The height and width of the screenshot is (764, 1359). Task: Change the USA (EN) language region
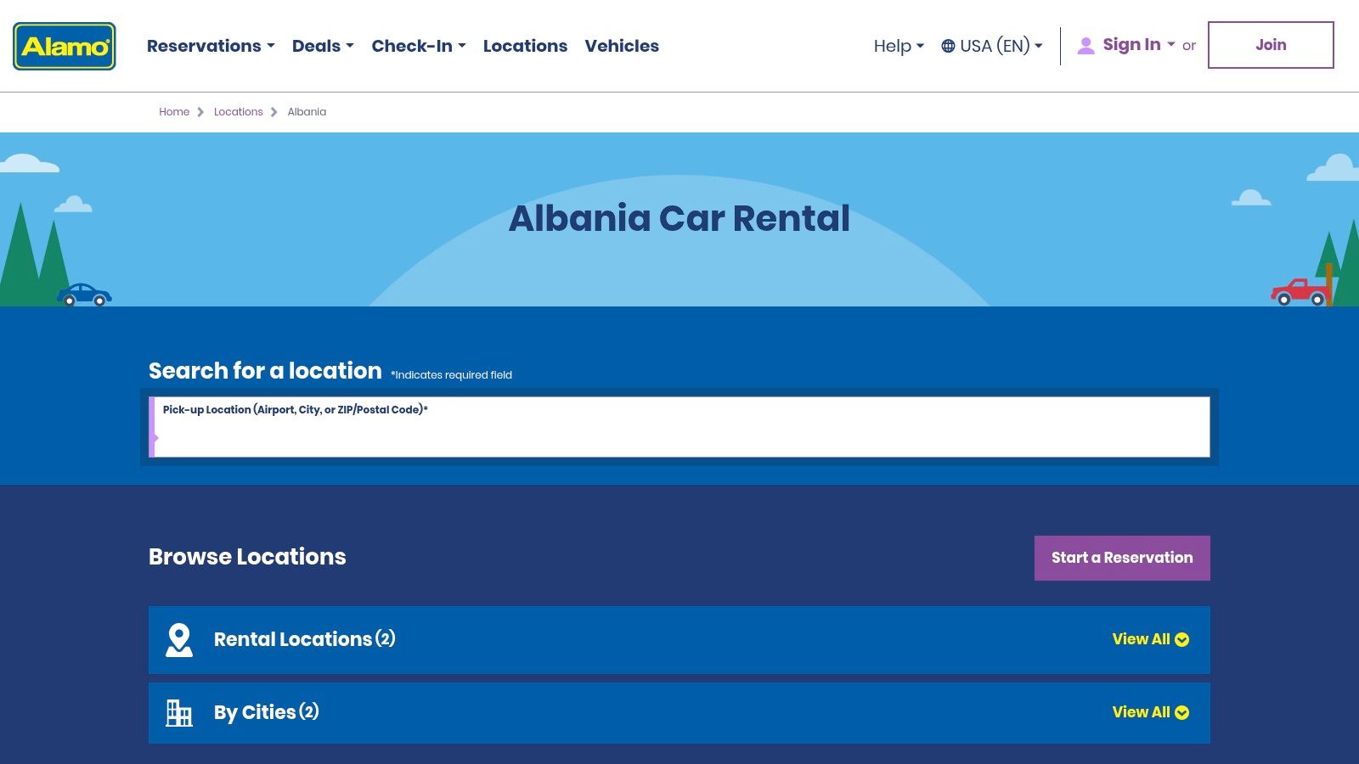(x=992, y=46)
